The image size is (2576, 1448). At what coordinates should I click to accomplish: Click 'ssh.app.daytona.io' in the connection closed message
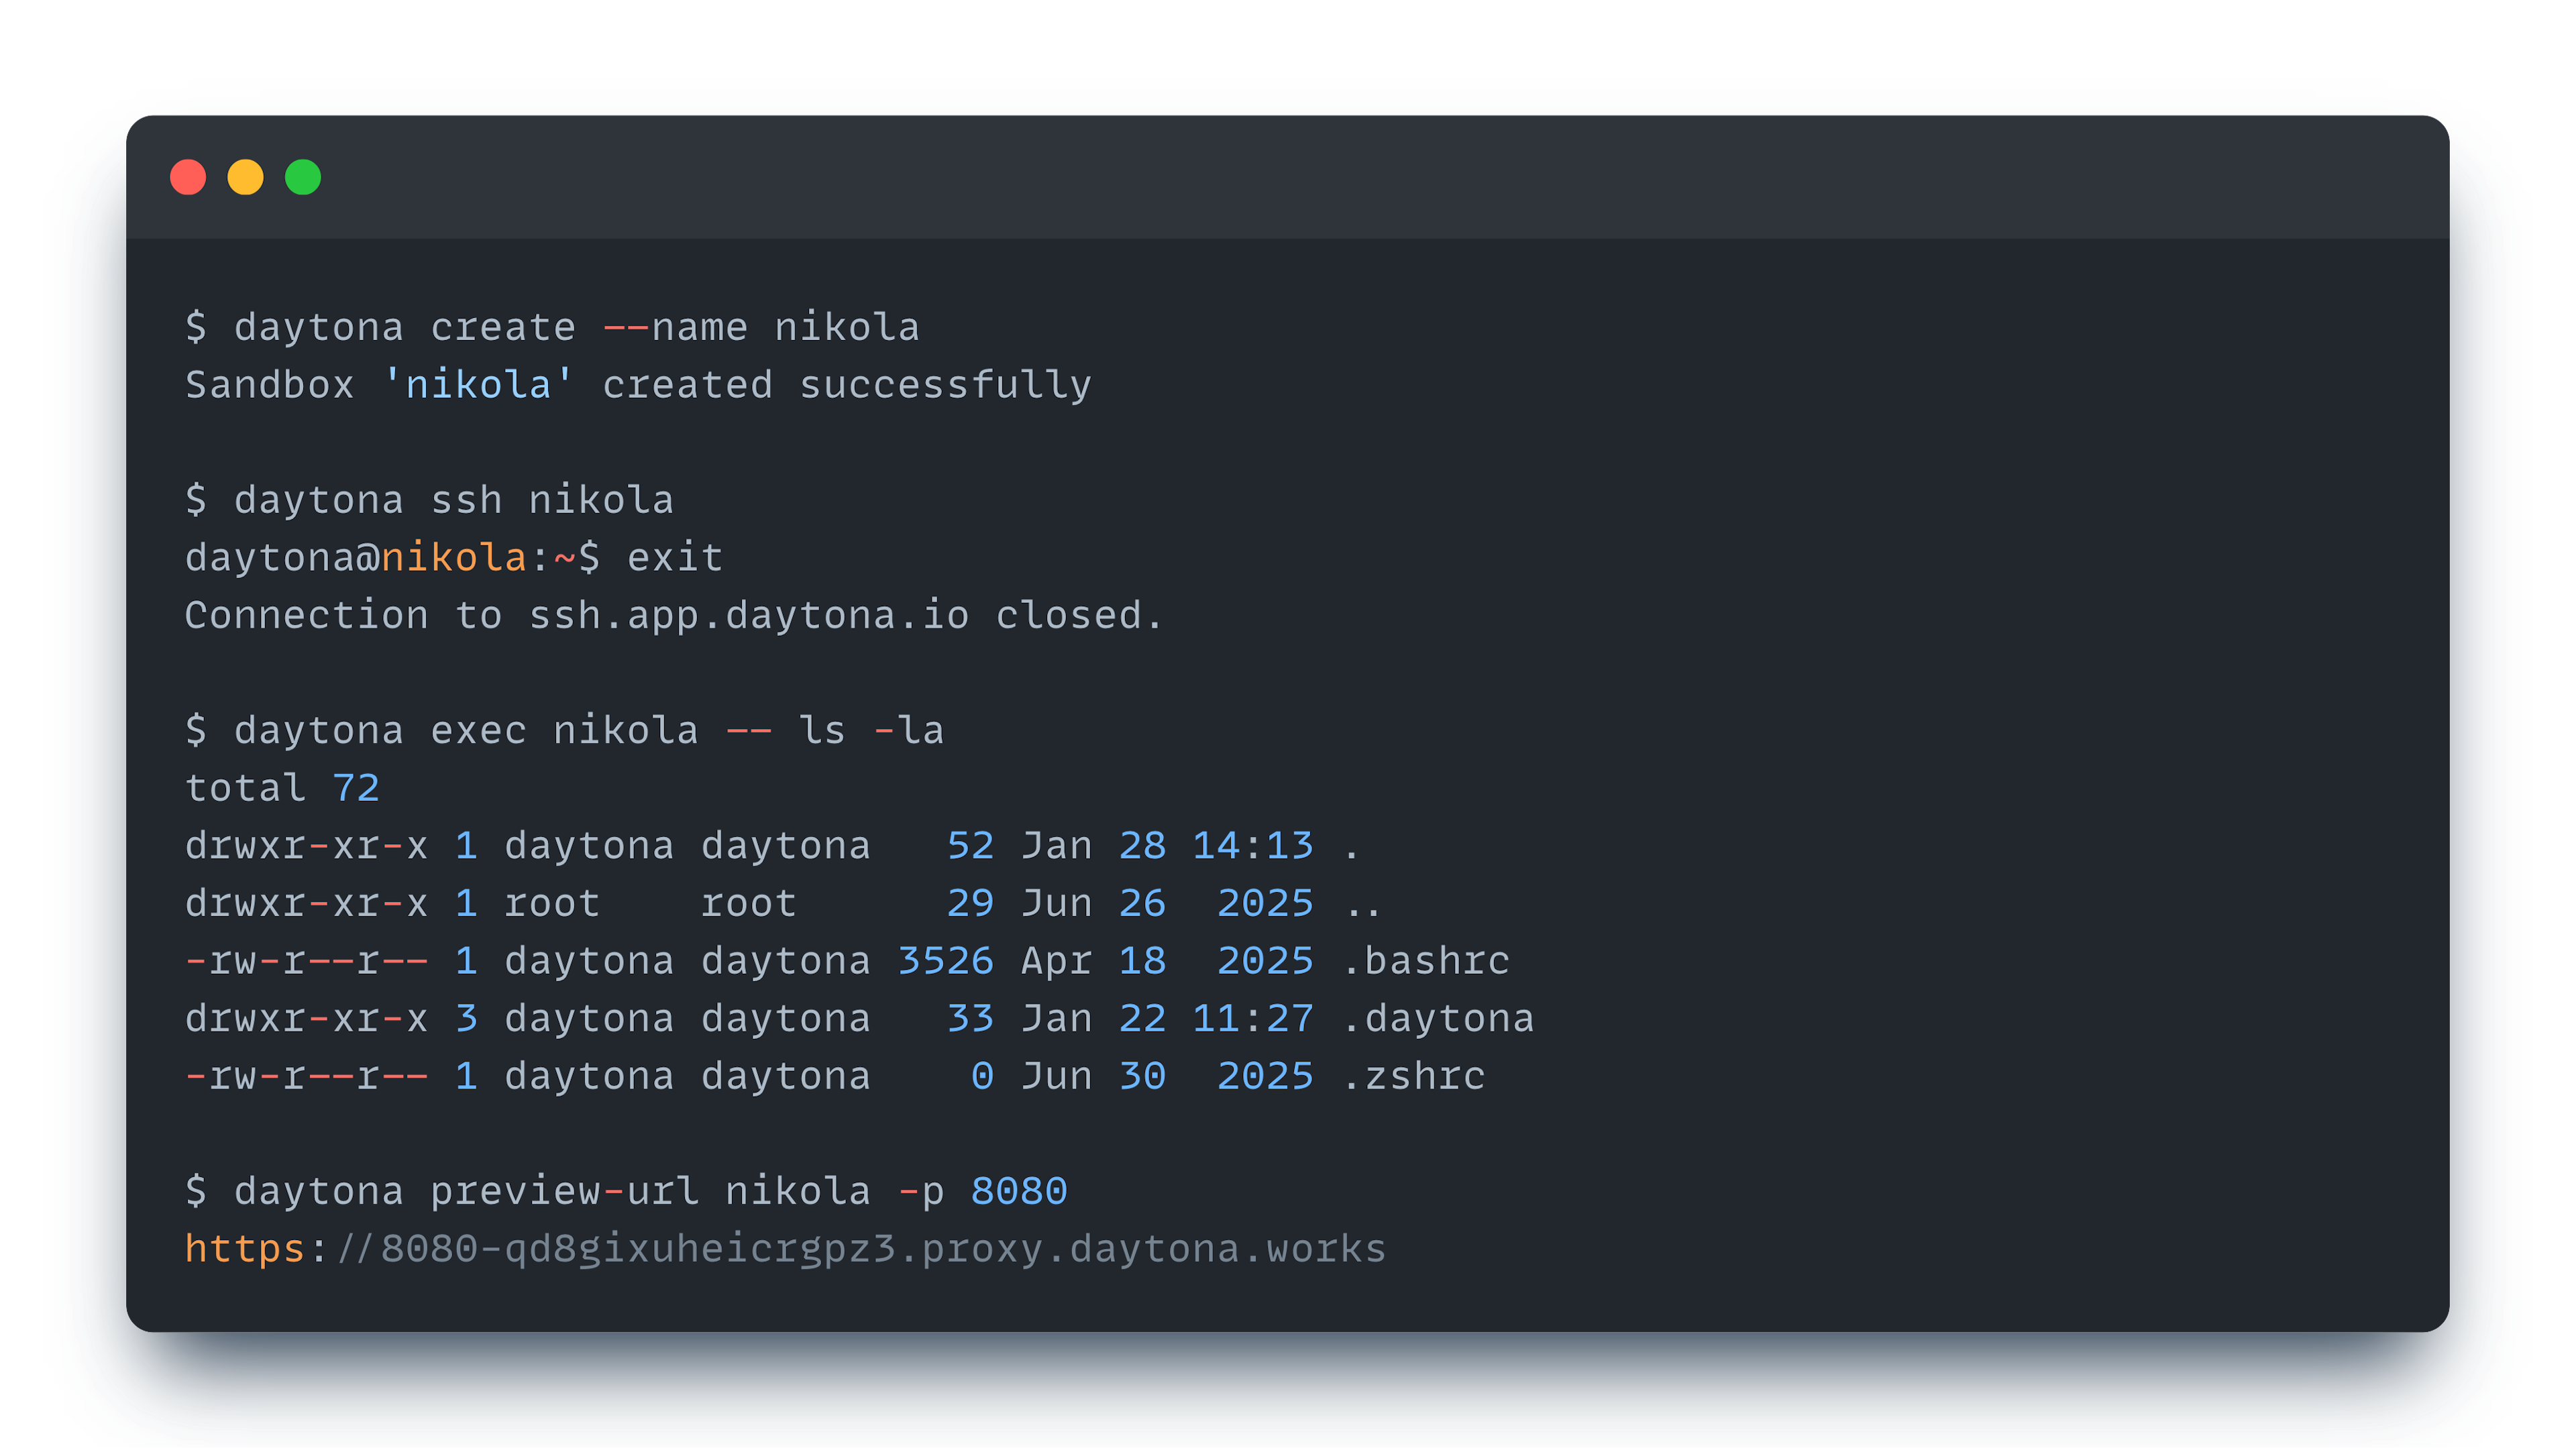749,615
